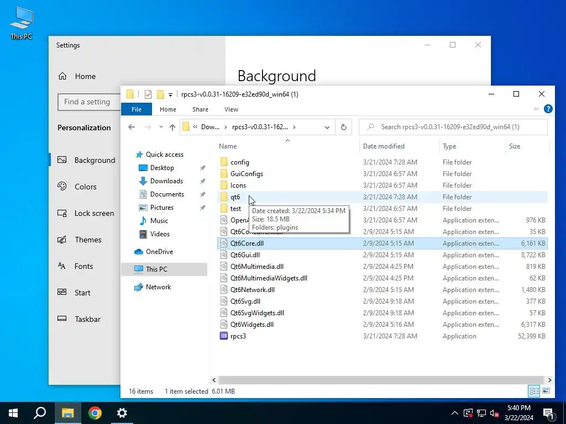
Task: Click the Qt6Network.dll file icon
Action: 224,289
